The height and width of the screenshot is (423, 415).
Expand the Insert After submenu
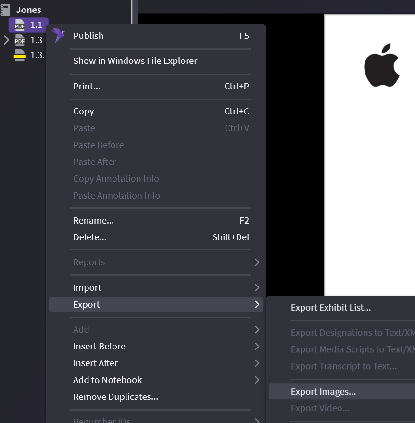(x=257, y=363)
